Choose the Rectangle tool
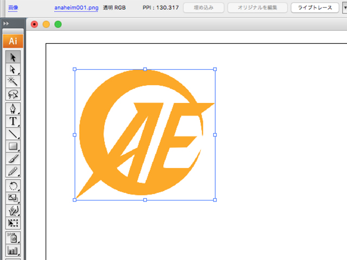 pyautogui.click(x=13, y=146)
